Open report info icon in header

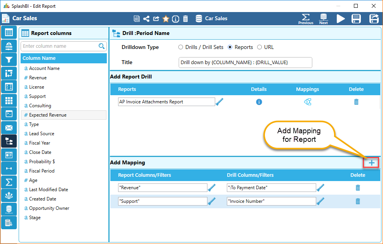(175, 19)
